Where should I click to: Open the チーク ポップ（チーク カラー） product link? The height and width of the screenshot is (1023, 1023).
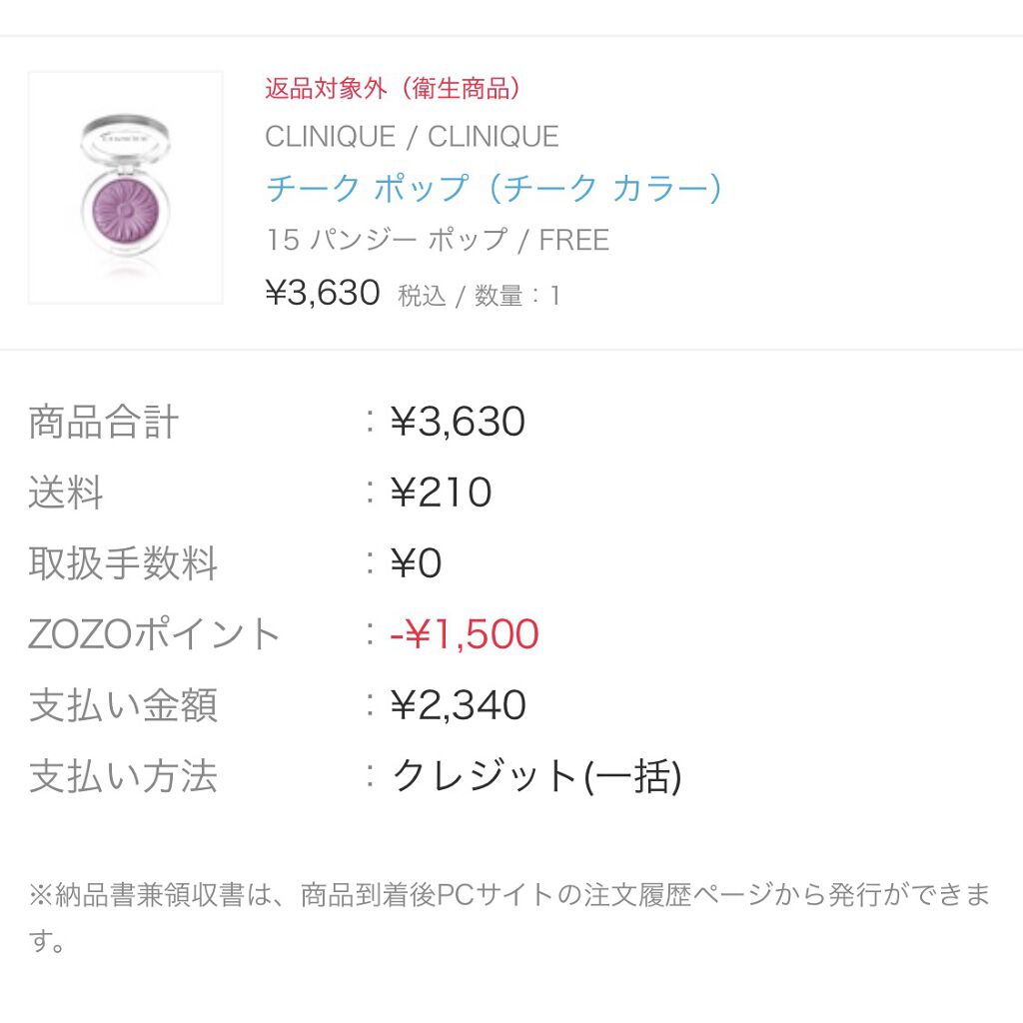pos(494,188)
